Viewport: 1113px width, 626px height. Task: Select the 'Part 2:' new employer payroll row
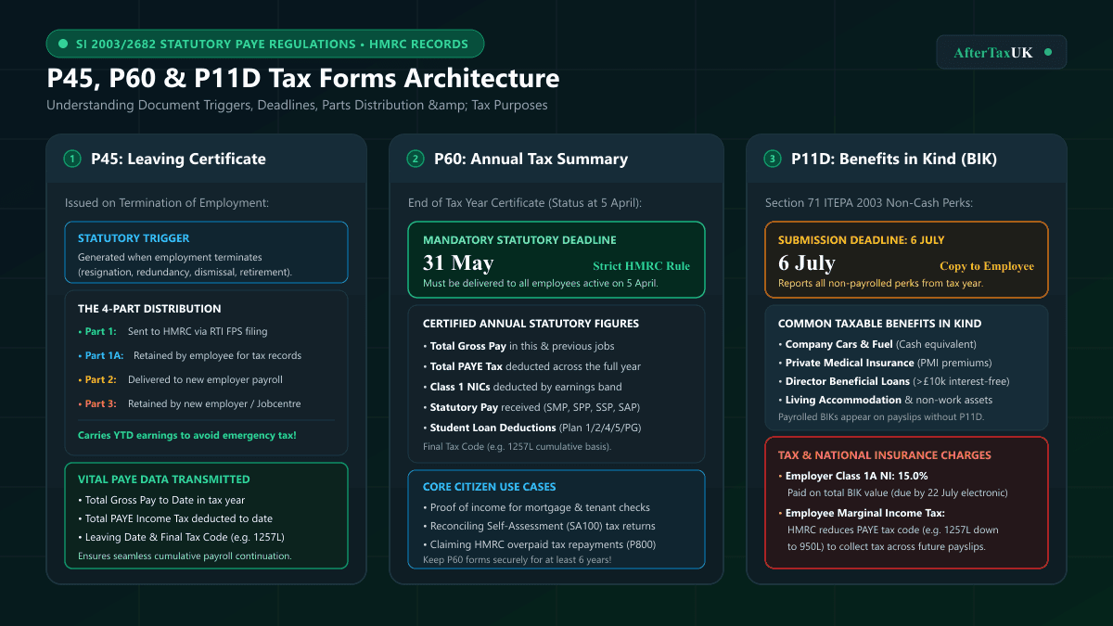coord(180,379)
